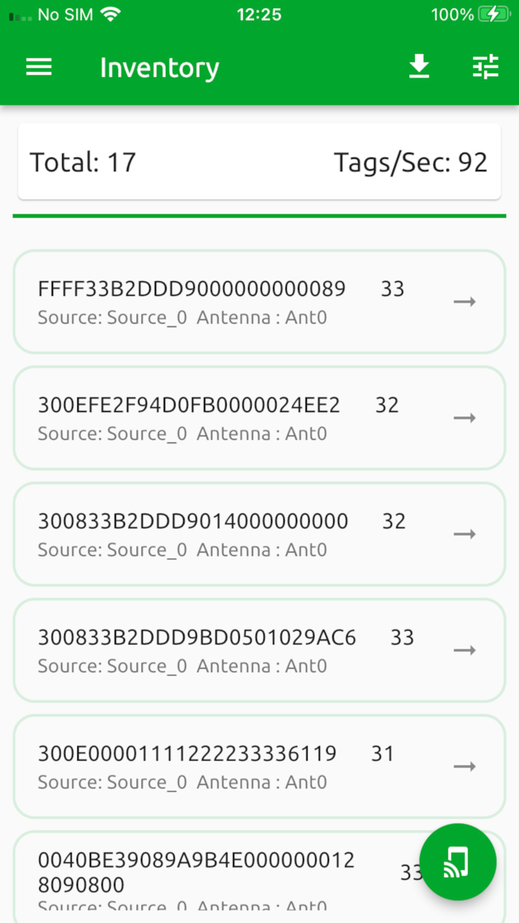
Task: Tap the green RFID scan floating button
Action: point(457,862)
